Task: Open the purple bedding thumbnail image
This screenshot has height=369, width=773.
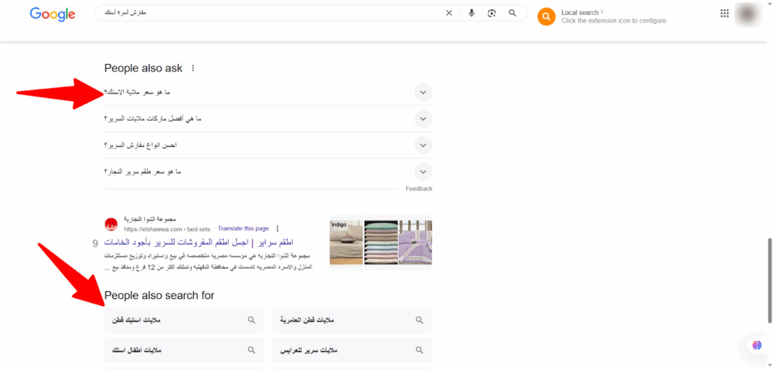Action: tap(415, 241)
